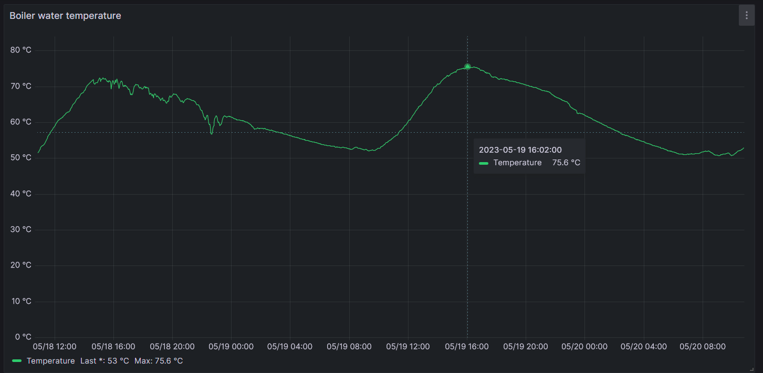Click the 10 °C y-axis label
The width and height of the screenshot is (763, 373).
tap(21, 301)
